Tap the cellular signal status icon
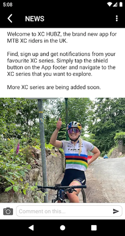The width and height of the screenshot is (125, 236). tap(115, 4)
